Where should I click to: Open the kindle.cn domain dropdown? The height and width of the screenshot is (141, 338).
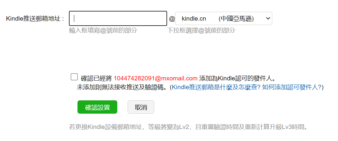tap(224, 19)
